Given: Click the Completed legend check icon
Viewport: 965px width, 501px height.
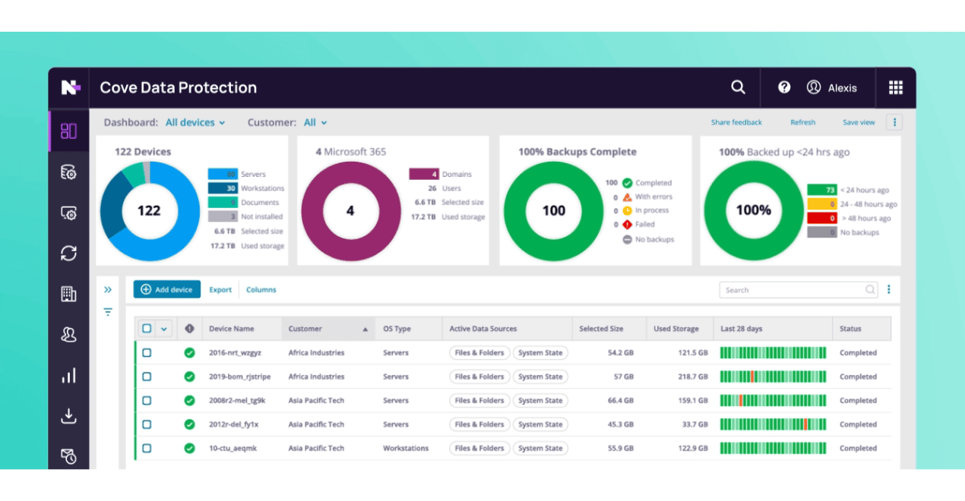Looking at the screenshot, I should click(x=627, y=183).
